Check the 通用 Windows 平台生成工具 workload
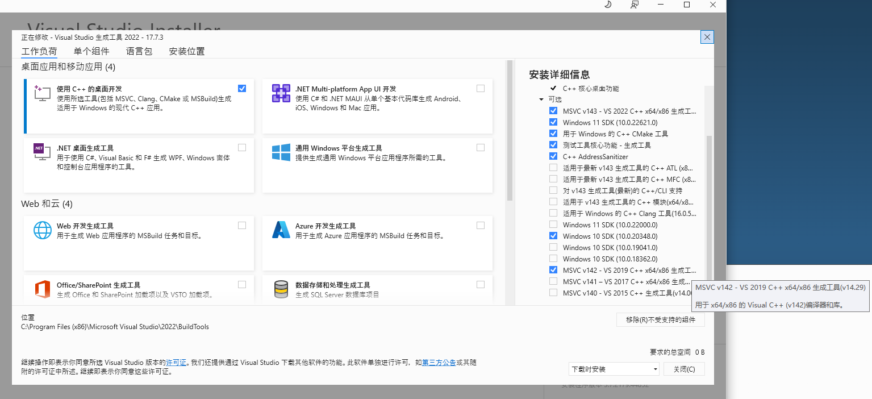Screen dimensions: 872x399 [481, 147]
